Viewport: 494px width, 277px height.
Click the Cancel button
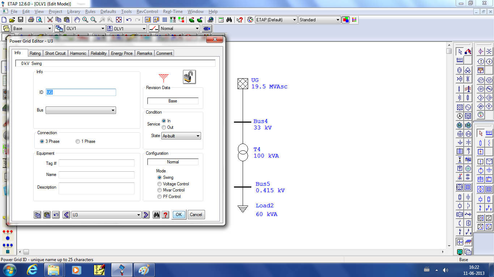coord(196,215)
